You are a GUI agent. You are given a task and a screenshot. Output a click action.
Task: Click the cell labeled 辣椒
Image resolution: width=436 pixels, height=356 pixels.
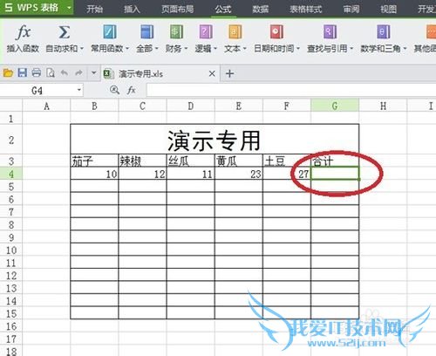142,161
